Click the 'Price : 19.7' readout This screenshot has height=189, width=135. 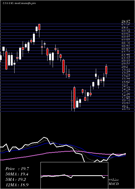(17, 169)
